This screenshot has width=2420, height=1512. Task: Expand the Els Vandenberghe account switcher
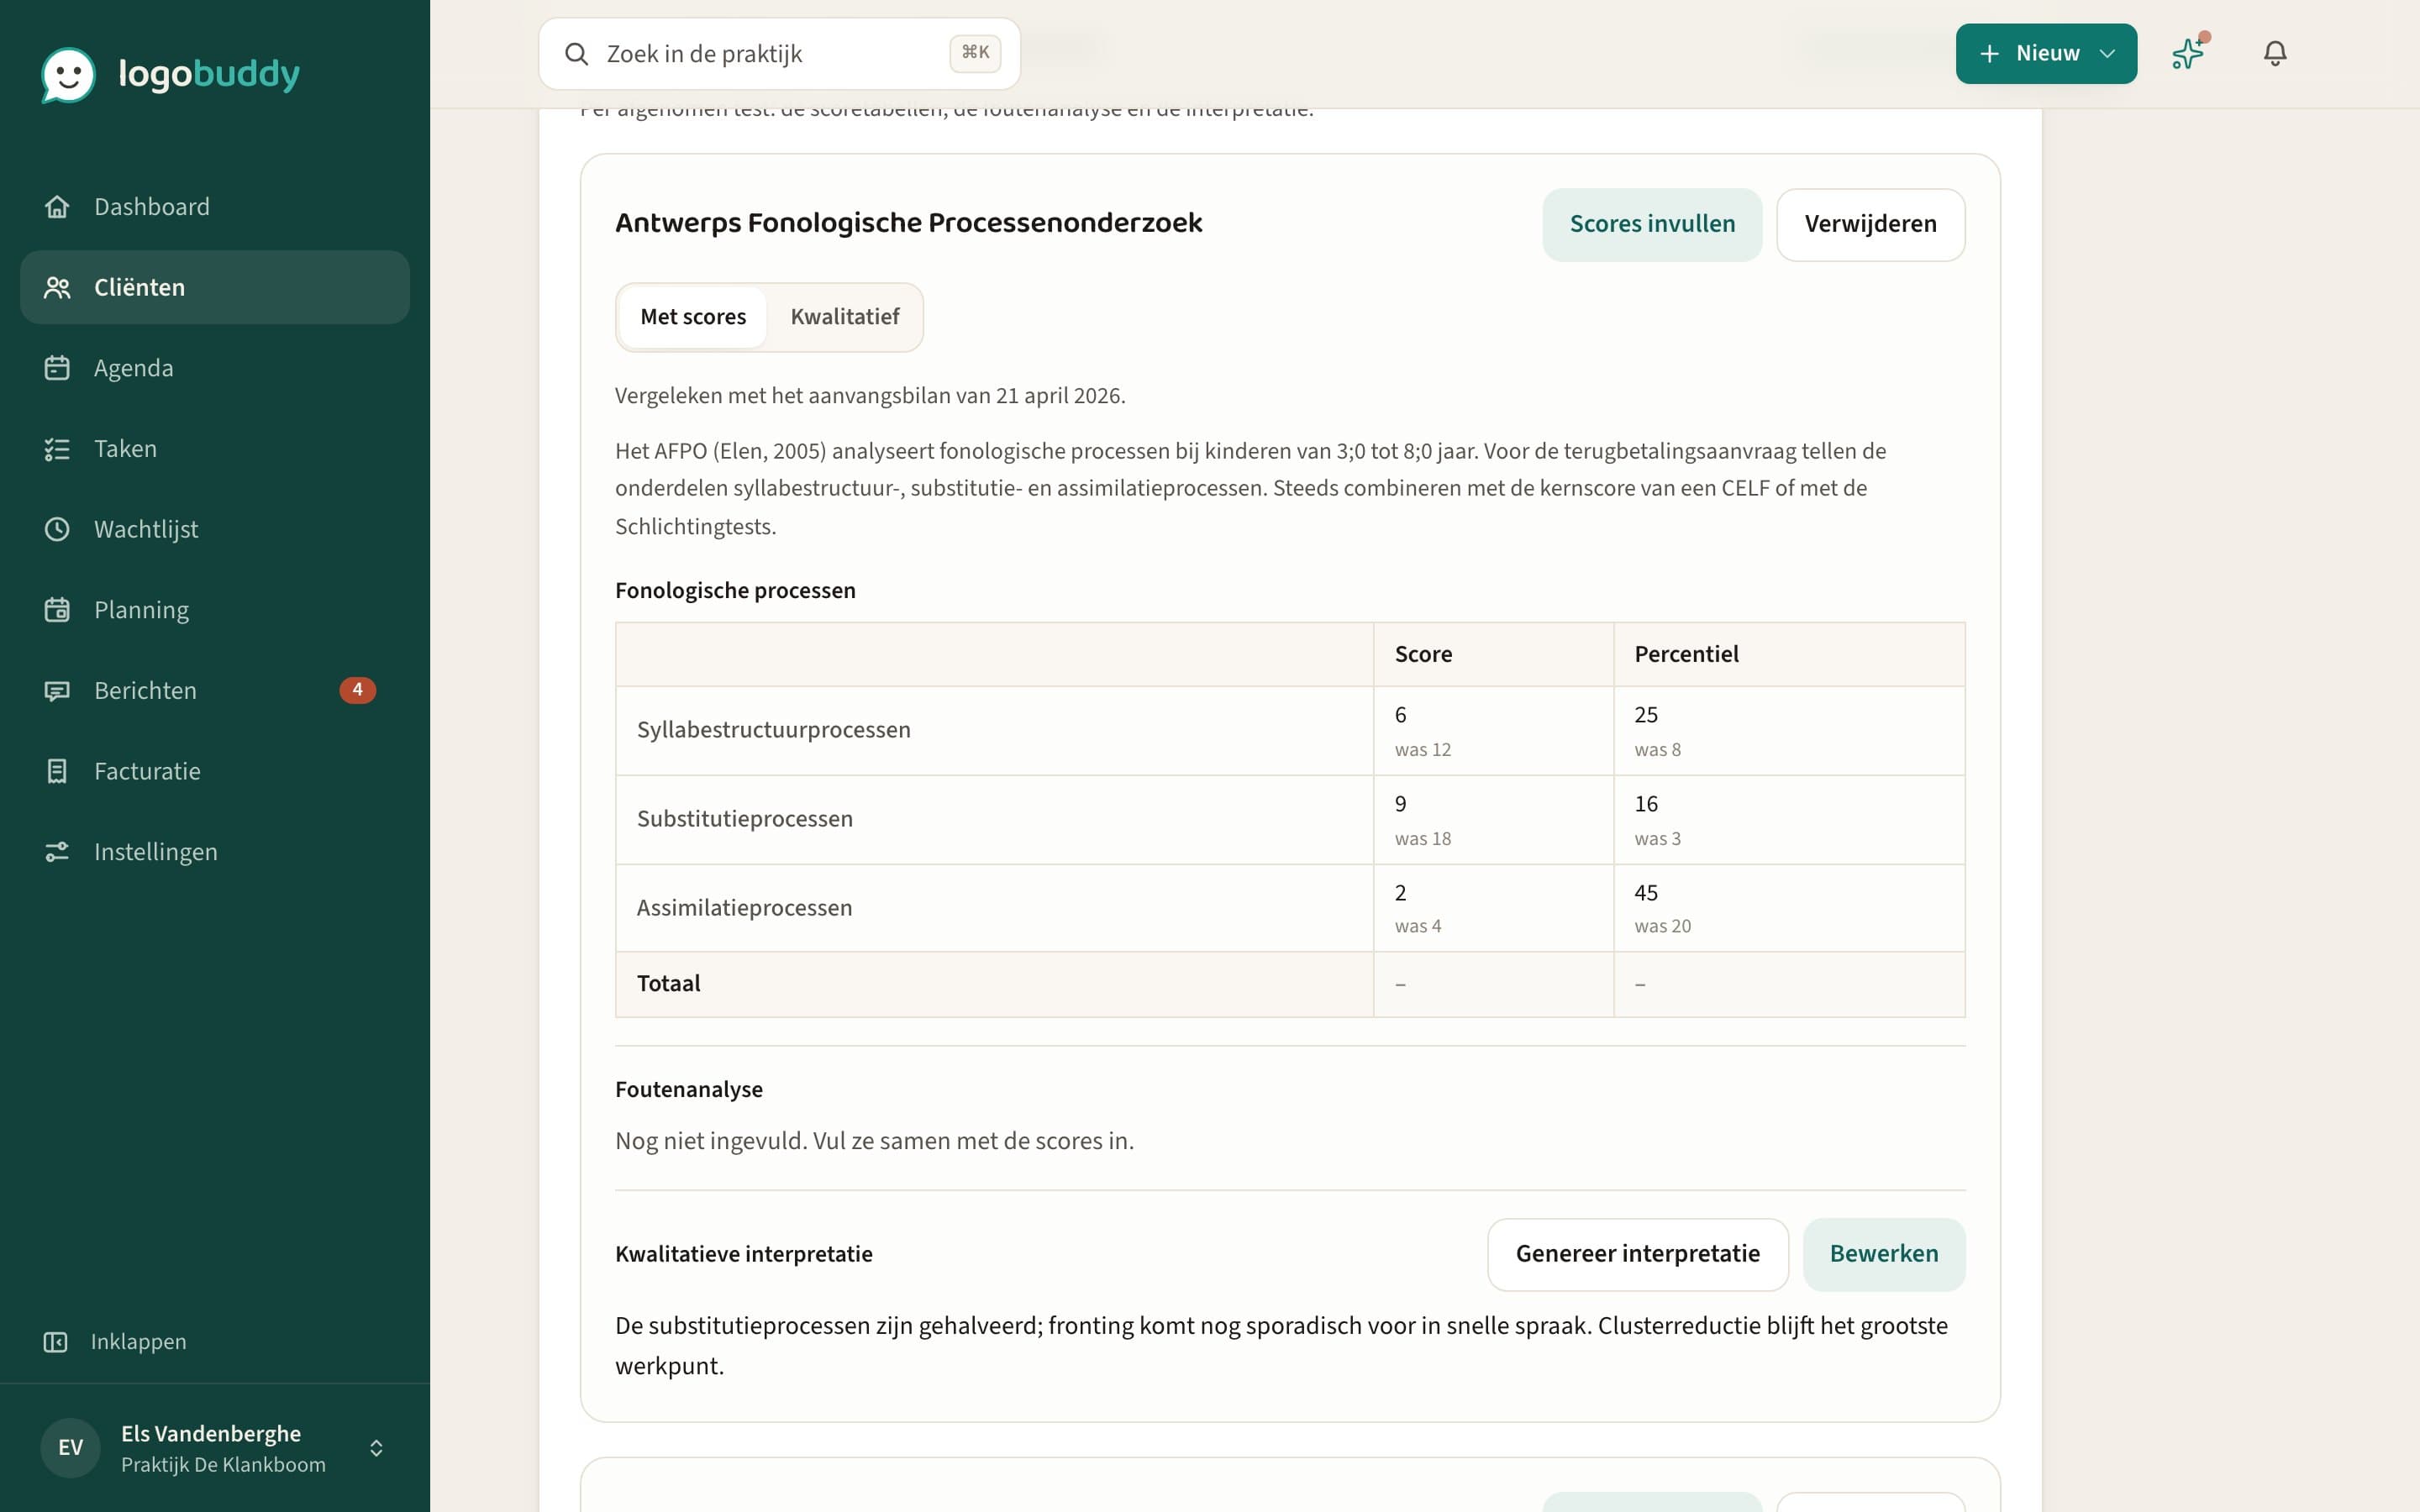376,1448
